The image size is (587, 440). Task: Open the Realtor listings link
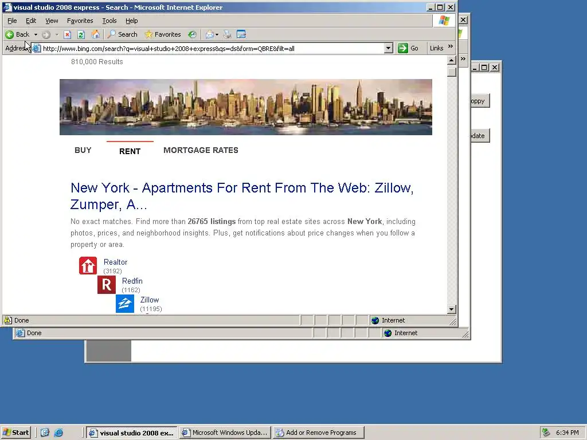tap(115, 262)
